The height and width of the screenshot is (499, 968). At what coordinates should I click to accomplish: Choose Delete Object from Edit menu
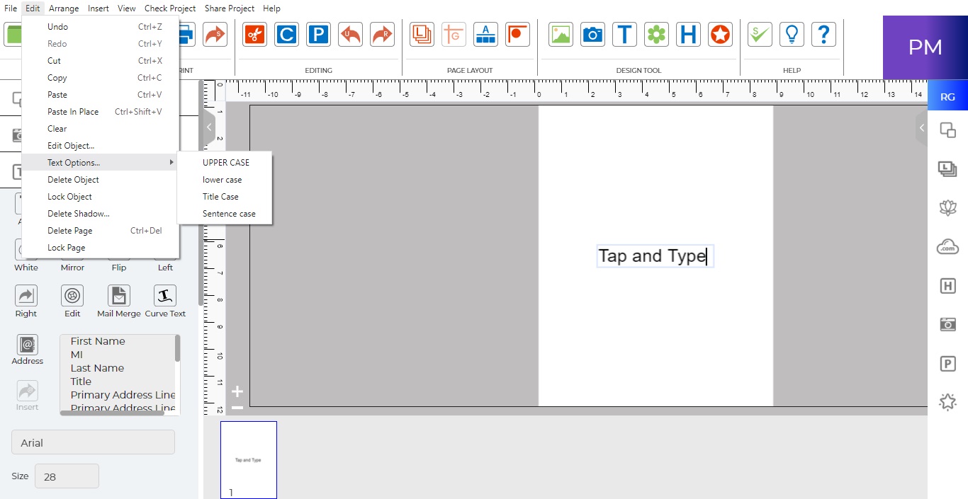(x=101, y=180)
